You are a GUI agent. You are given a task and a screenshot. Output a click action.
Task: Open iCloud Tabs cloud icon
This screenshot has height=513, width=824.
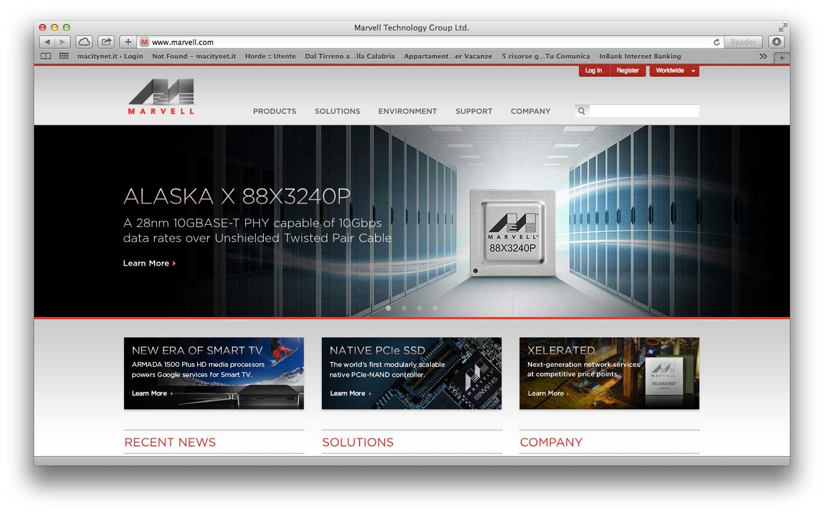pos(84,42)
